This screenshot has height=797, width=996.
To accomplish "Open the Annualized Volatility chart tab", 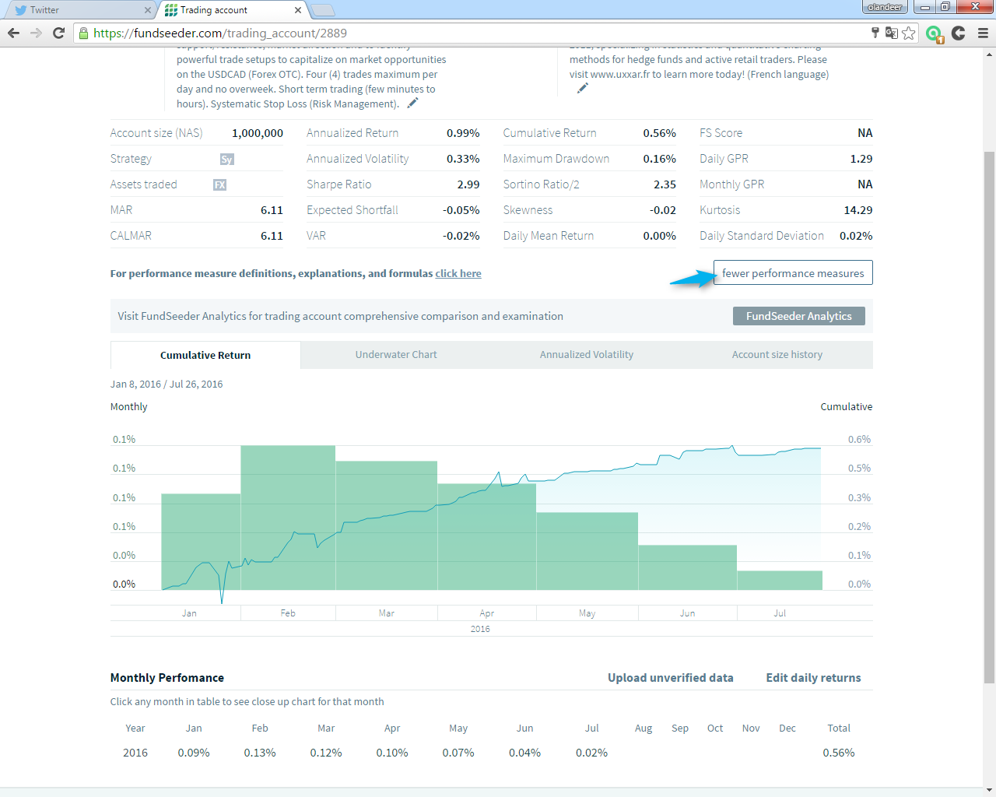I will [x=586, y=355].
